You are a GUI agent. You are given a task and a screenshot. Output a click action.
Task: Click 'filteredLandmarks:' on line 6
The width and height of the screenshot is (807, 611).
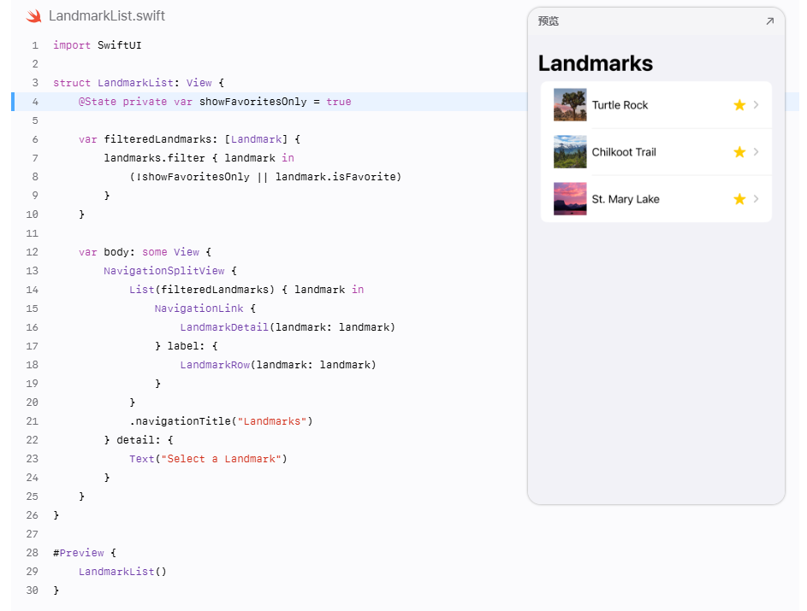161,139
